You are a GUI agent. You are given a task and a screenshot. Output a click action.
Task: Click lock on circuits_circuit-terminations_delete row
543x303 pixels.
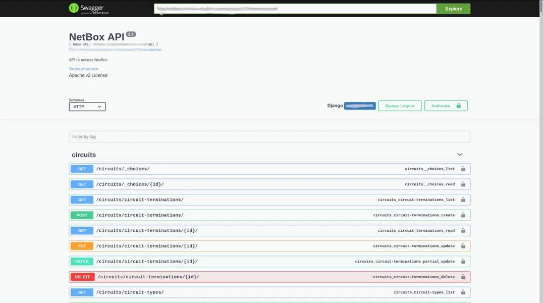(x=463, y=277)
